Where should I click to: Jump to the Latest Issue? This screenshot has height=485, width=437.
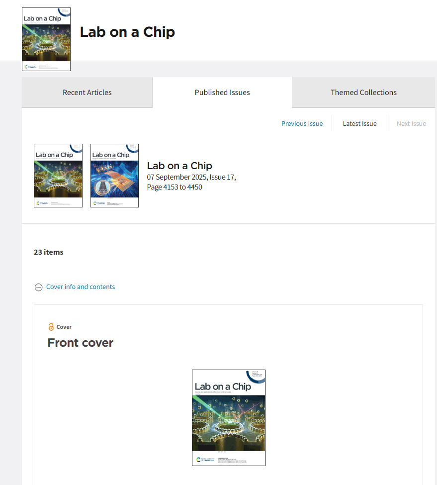360,124
